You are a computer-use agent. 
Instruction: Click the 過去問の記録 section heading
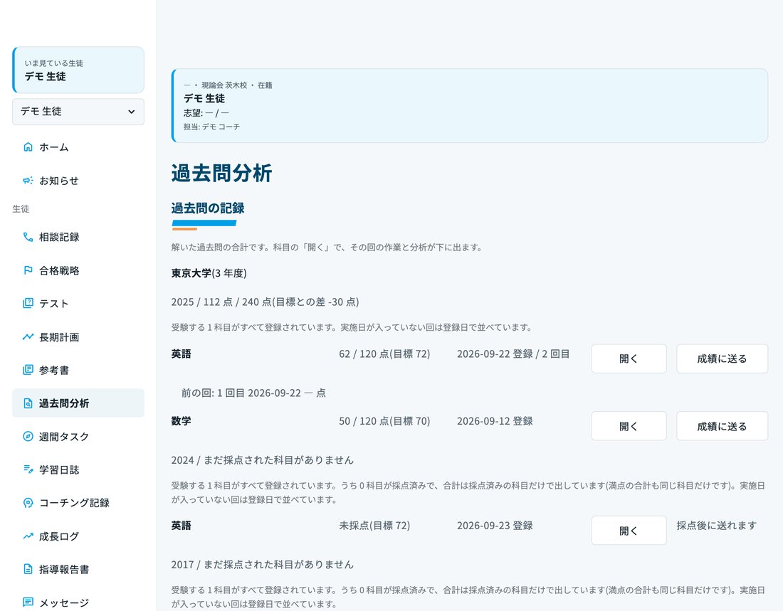tap(208, 208)
